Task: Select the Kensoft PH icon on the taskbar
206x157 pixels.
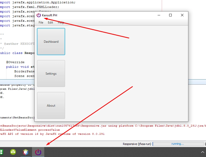Action: click(x=38, y=152)
